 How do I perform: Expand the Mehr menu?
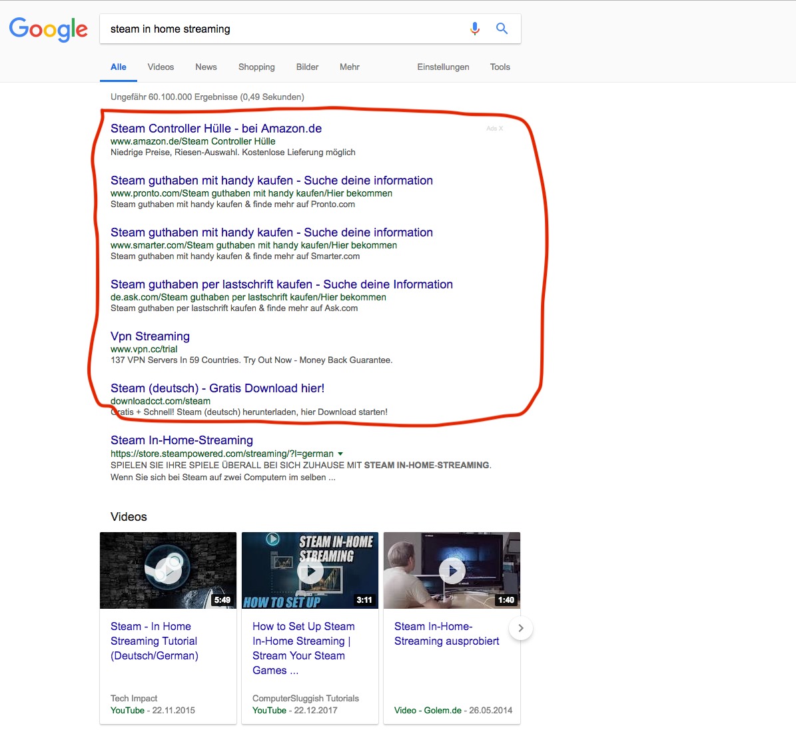[349, 67]
